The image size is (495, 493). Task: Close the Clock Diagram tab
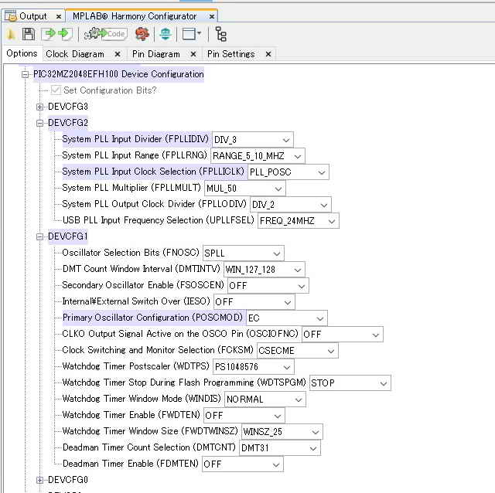(118, 54)
